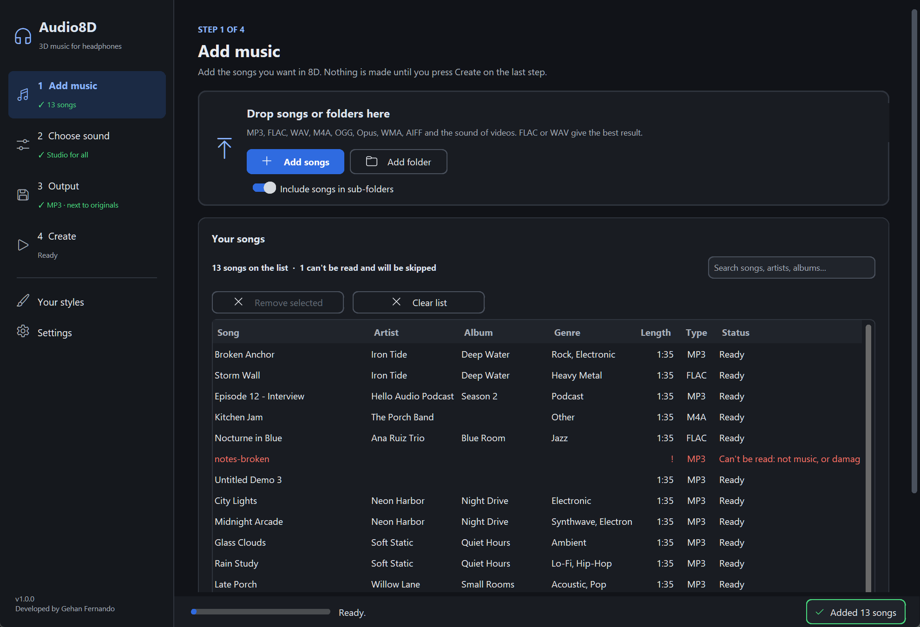The image size is (920, 627).
Task: Click the blue Add songs button
Action: [296, 162]
